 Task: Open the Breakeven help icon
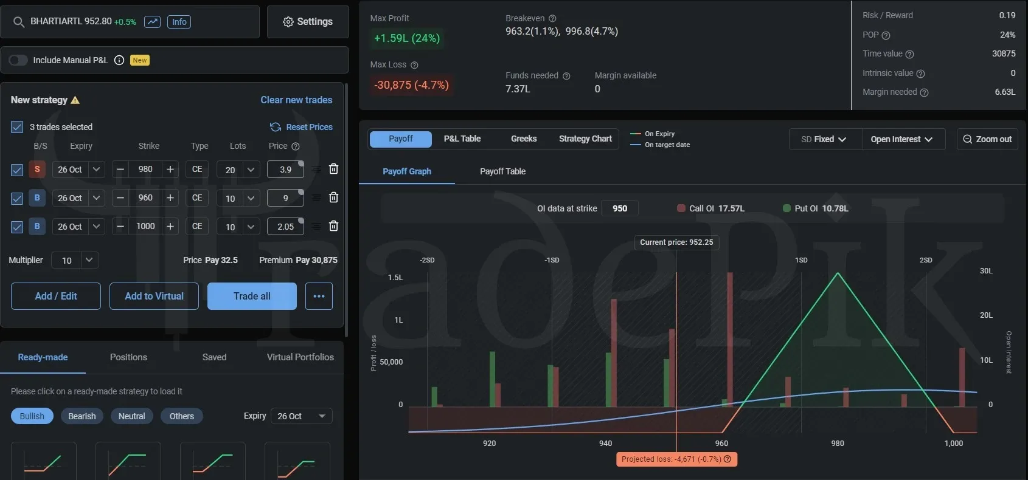[552, 19]
